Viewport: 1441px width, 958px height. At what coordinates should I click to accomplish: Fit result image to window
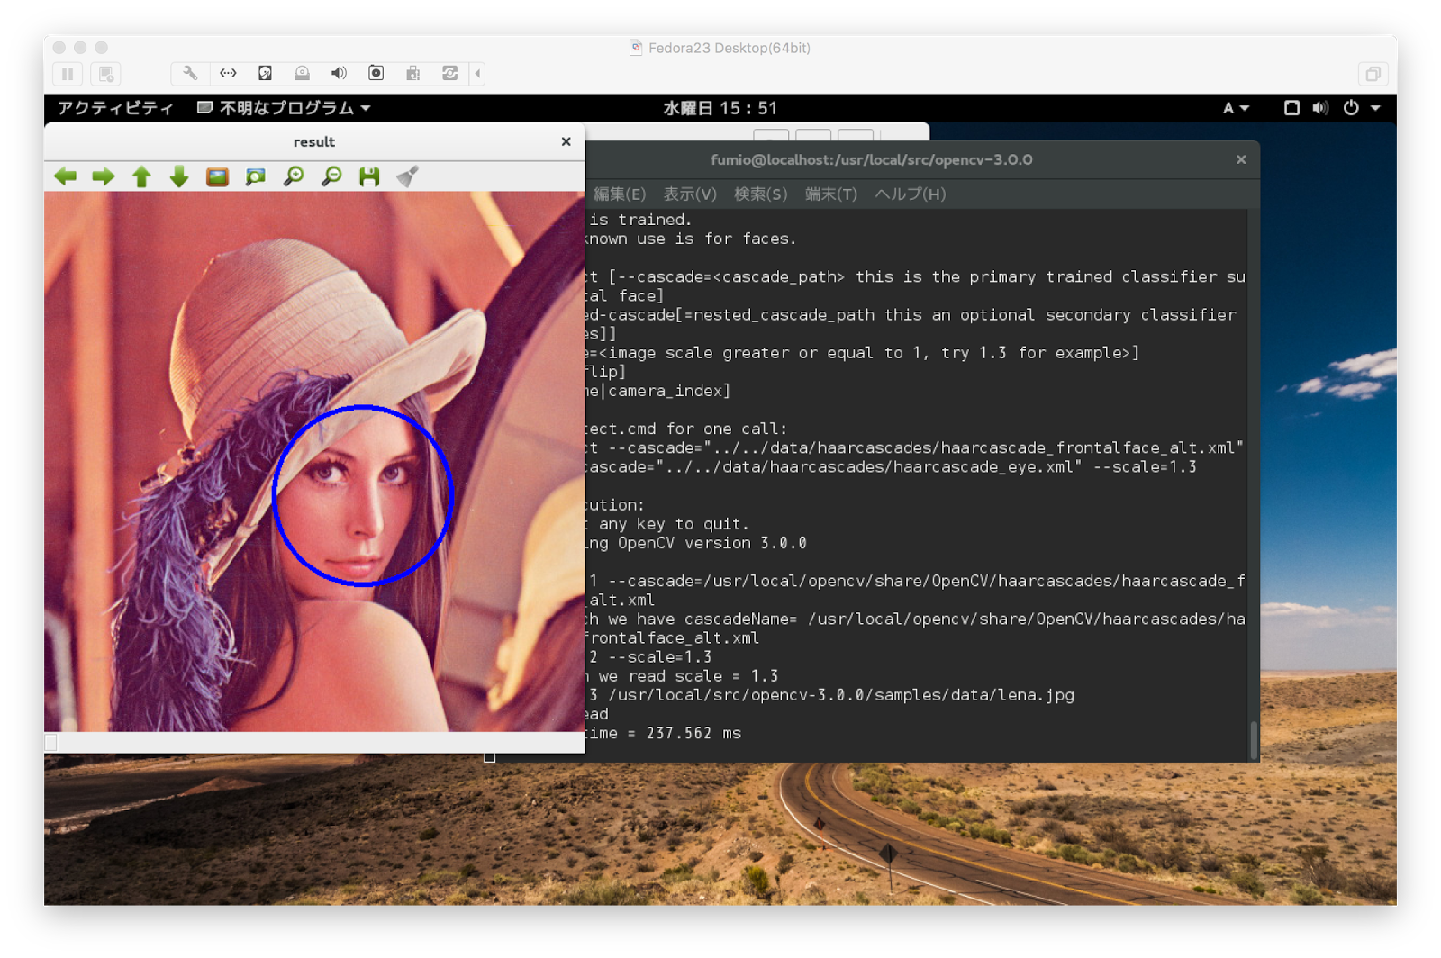tap(256, 176)
